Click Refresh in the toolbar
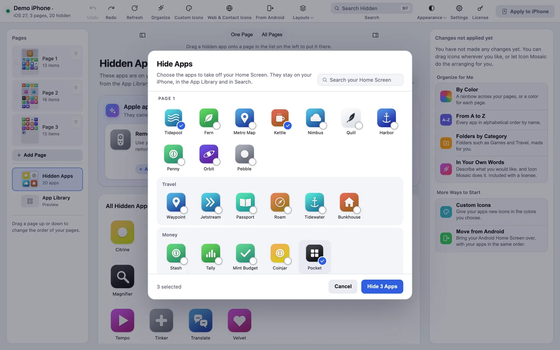This screenshot has height=350, width=560. pyautogui.click(x=135, y=12)
